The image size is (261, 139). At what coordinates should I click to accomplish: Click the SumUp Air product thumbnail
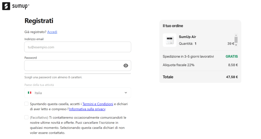tap(169, 40)
